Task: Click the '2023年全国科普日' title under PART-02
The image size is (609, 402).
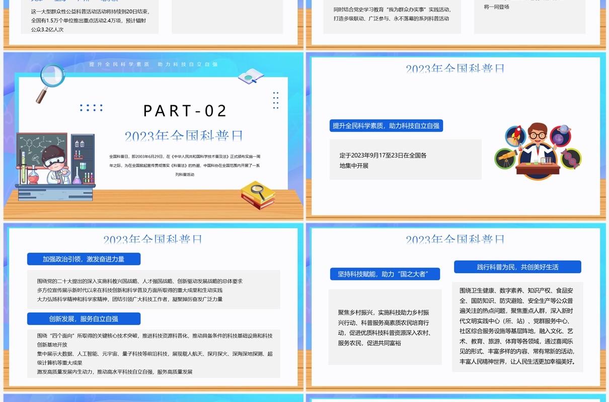Action: point(184,136)
